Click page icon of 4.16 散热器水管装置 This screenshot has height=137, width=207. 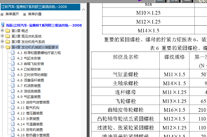[x=13, y=135]
